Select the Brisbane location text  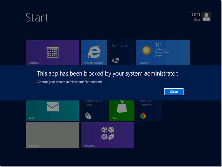pyautogui.click(x=160, y=49)
